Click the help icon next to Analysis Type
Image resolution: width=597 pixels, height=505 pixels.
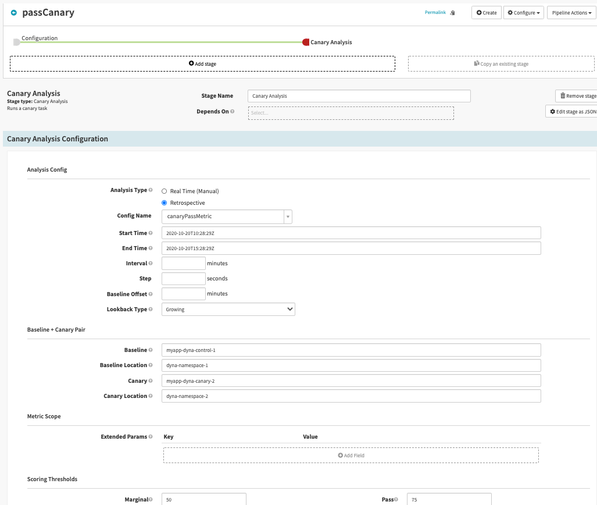(x=151, y=190)
